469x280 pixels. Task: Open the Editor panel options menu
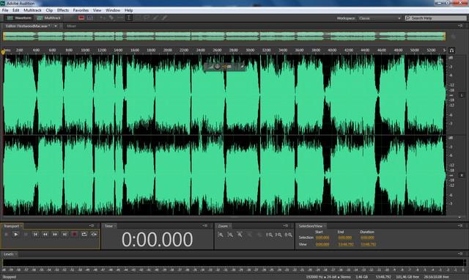(460, 26)
